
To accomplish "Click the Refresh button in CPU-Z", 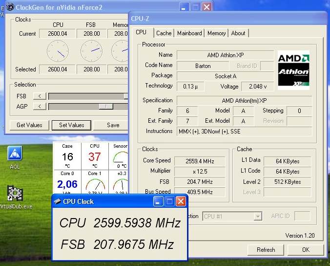I will click(x=266, y=250).
